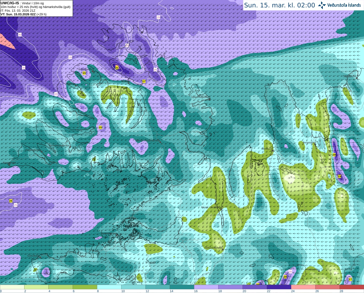Click the Veðurstofa Íslands logo icon
The width and height of the screenshot is (364, 293).
(322, 5)
